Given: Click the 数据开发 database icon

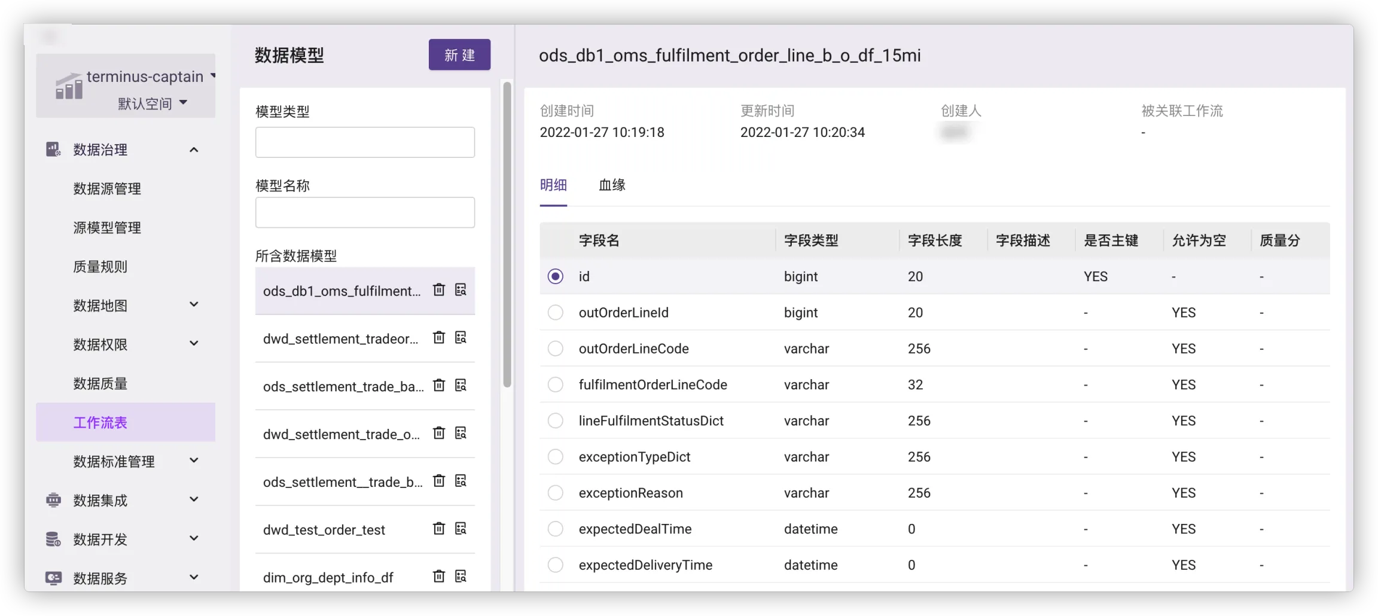Looking at the screenshot, I should coord(53,539).
